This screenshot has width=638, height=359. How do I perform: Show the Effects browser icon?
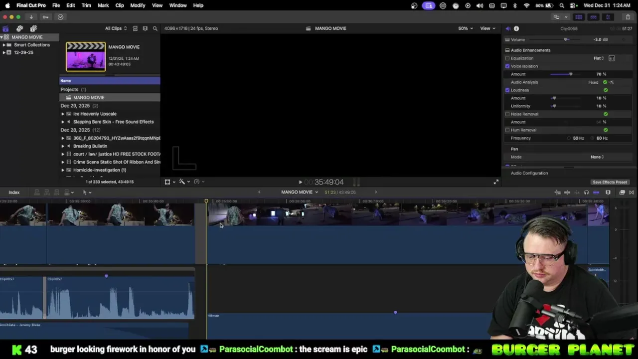[622, 192]
